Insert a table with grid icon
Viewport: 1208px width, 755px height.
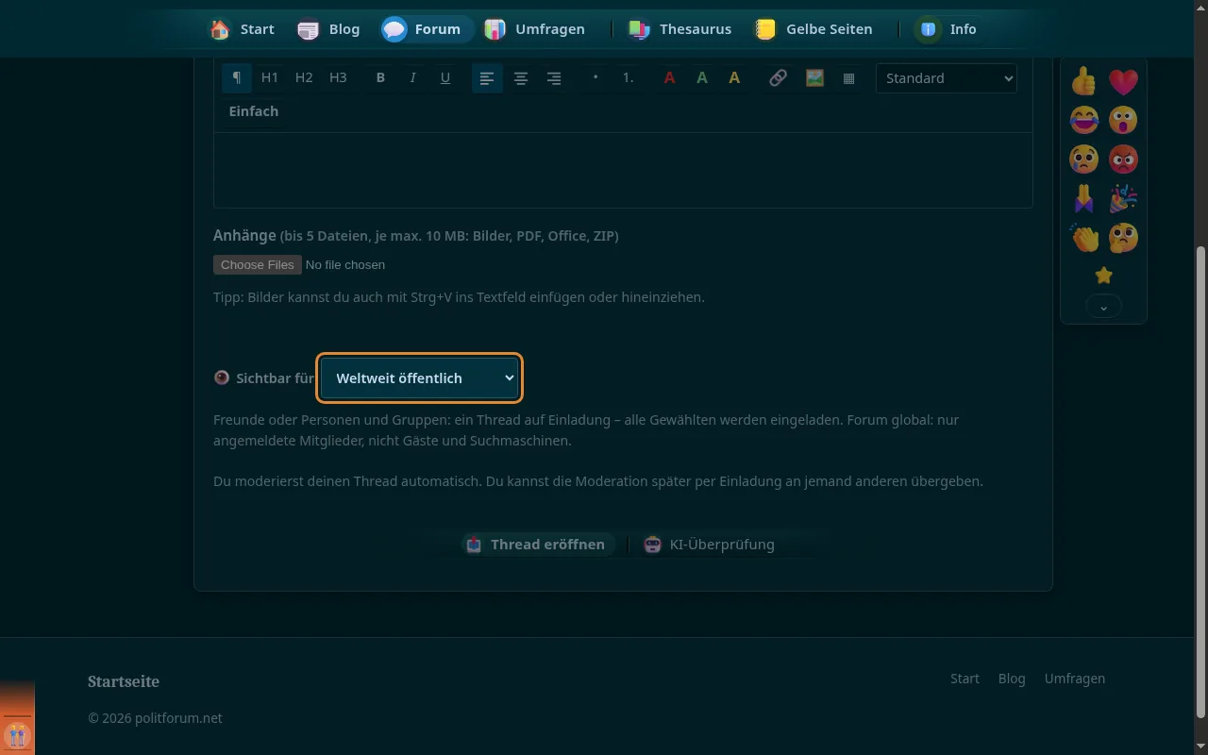[848, 78]
